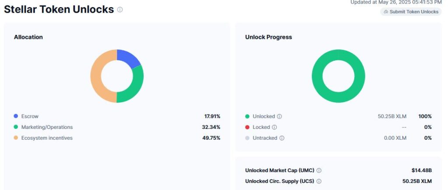Screen dimensions: 448x190
Task: Click info icon next to Unlocked label
Action: tap(280, 117)
